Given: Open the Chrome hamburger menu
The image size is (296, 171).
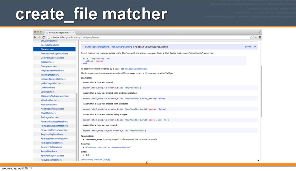Looking at the screenshot, I should [260, 37].
